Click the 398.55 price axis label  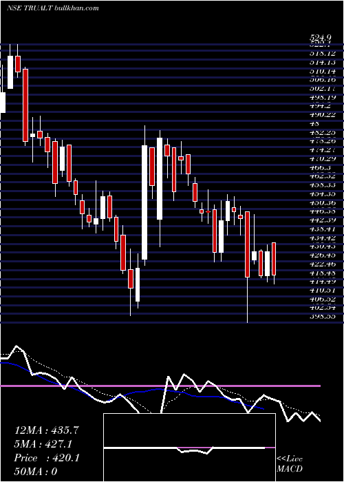(x=323, y=316)
